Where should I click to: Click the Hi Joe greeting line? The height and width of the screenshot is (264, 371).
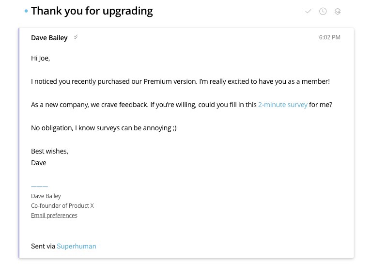pos(41,58)
